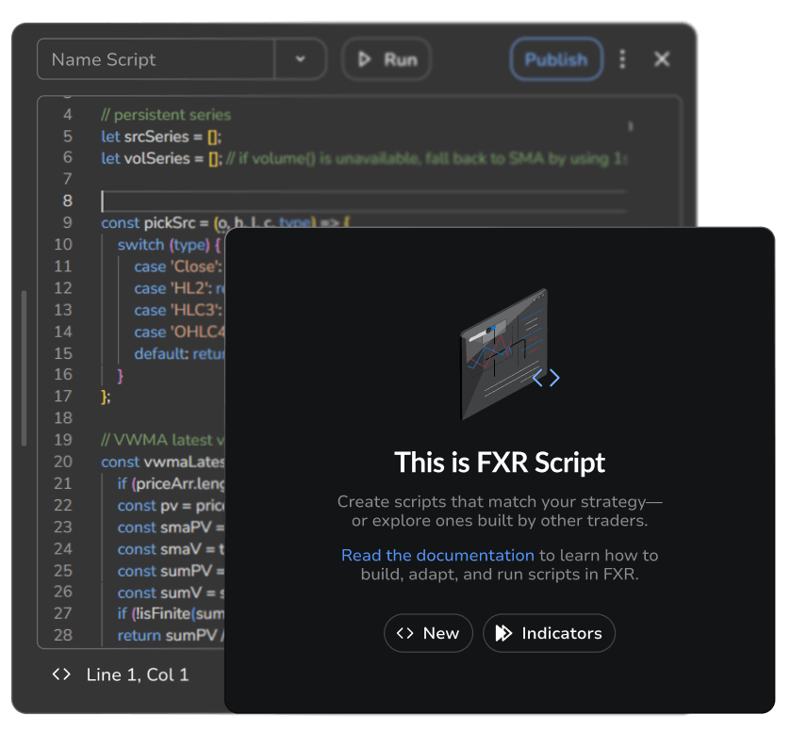Viewport: 807px width, 731px height.
Task: Click the FXR Script illustration graphic
Action: [509, 354]
